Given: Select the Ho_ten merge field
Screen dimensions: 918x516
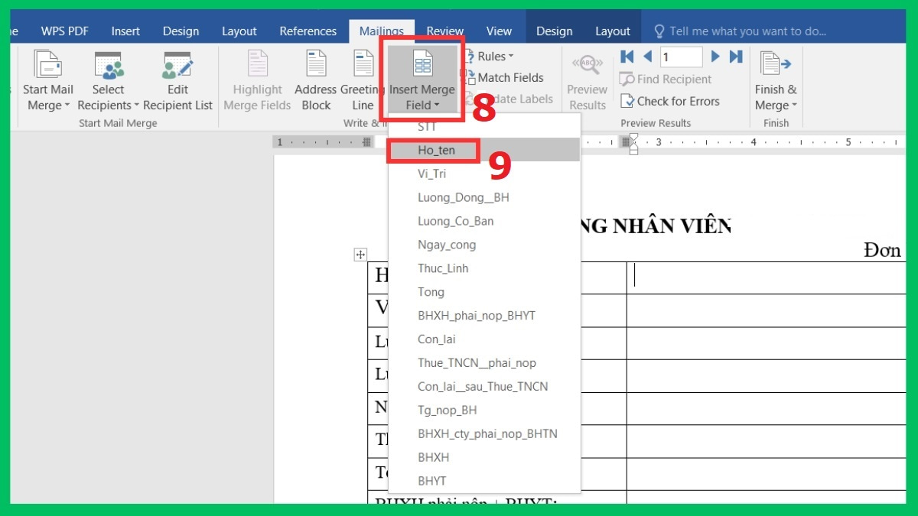Looking at the screenshot, I should click(436, 151).
